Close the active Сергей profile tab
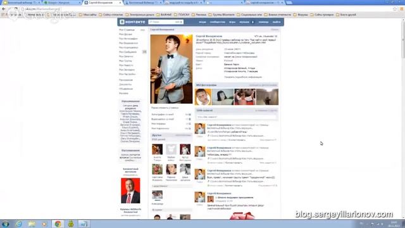 coord(120,3)
